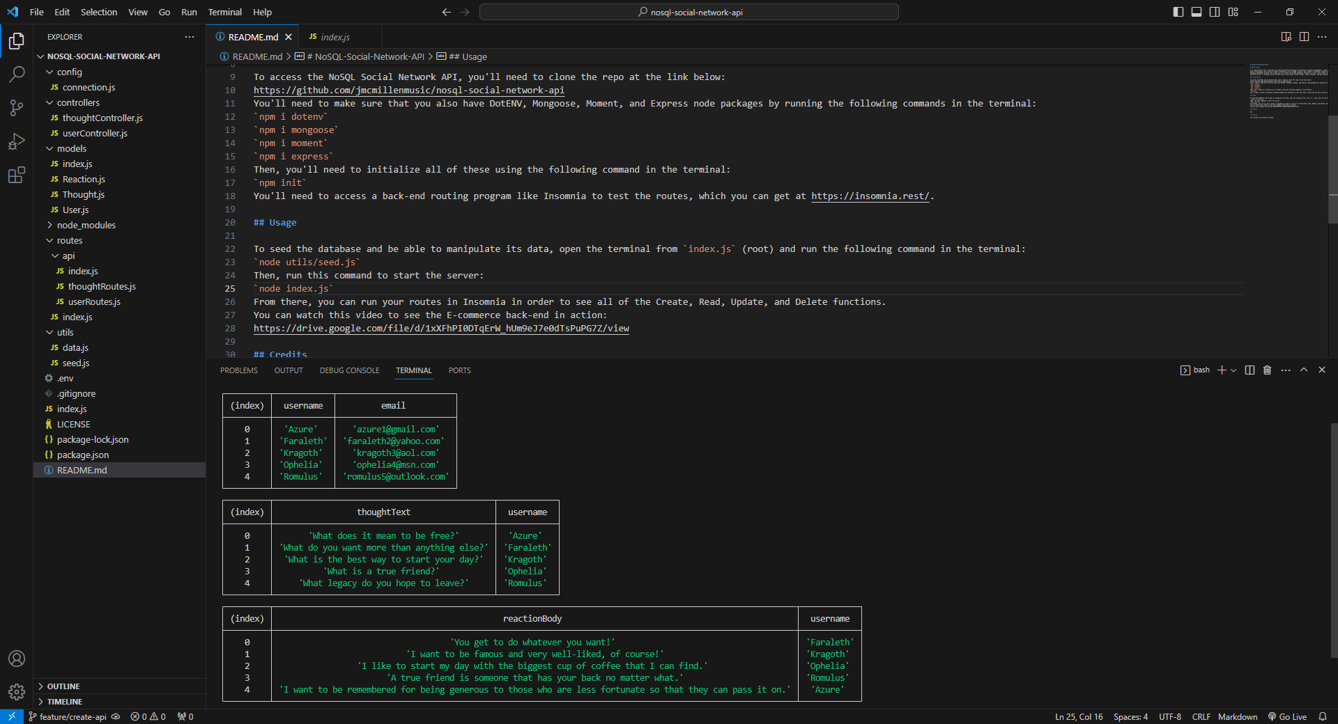Follow the insomnia.rest link
The height and width of the screenshot is (724, 1338).
(870, 196)
